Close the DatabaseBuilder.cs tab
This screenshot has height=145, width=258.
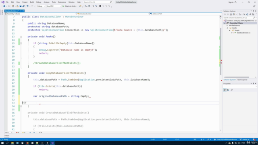23,11
